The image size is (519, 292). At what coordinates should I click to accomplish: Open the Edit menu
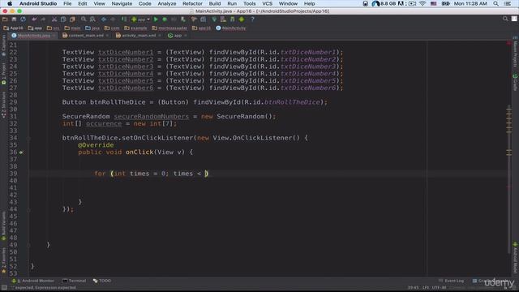[83, 3]
